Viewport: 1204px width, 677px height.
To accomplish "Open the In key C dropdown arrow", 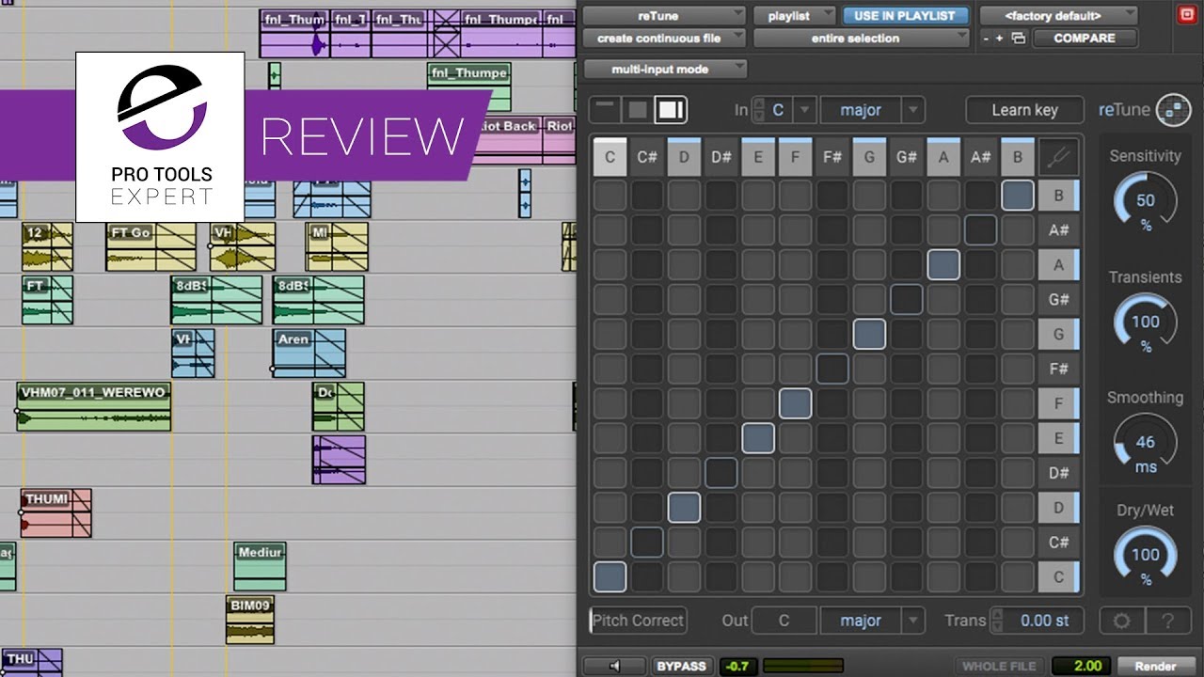I will [x=804, y=110].
